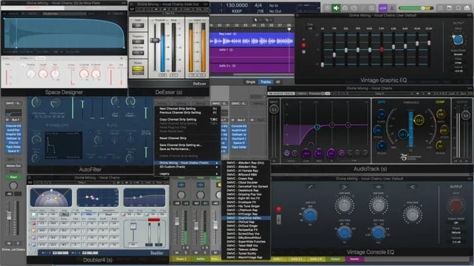This screenshot has width=474, height=266.
Task: Click the Tape Delay plug-in slot on left strip
Action: click(x=13, y=147)
